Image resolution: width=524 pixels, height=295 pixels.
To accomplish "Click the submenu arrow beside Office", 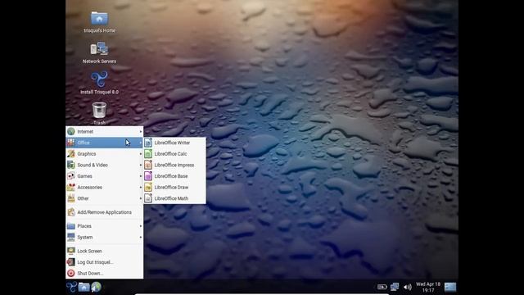I will (x=141, y=143).
